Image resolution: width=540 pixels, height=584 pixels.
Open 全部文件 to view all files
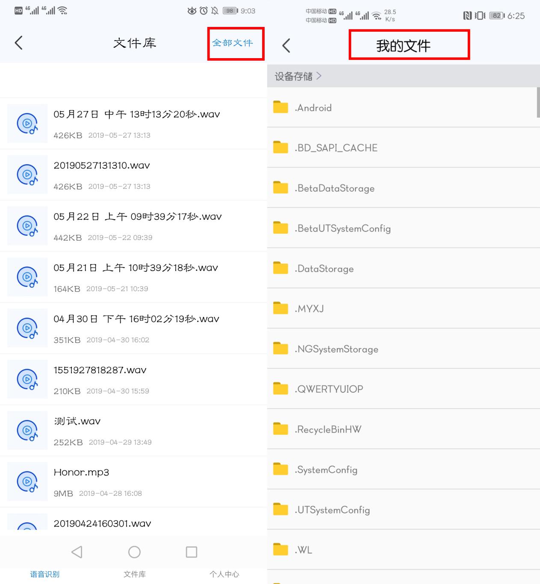pos(235,43)
